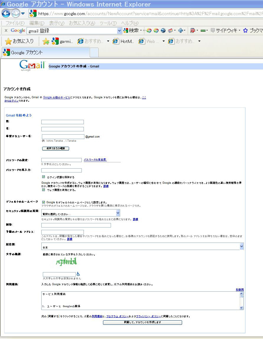This screenshot has height=339, width=263.
Task: Click the Google Earth globe icon
Action: tap(163, 30)
